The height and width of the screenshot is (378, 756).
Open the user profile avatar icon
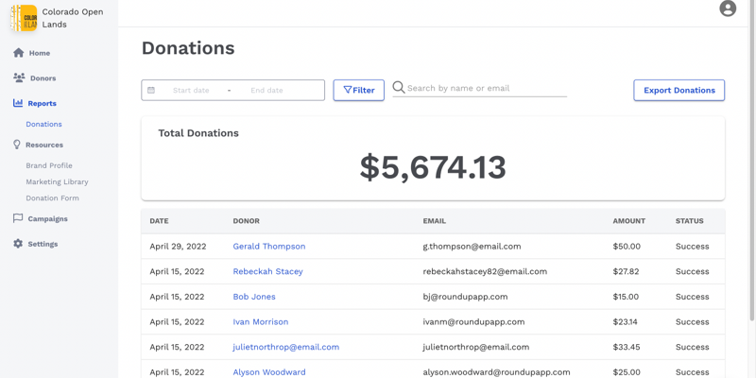727,9
